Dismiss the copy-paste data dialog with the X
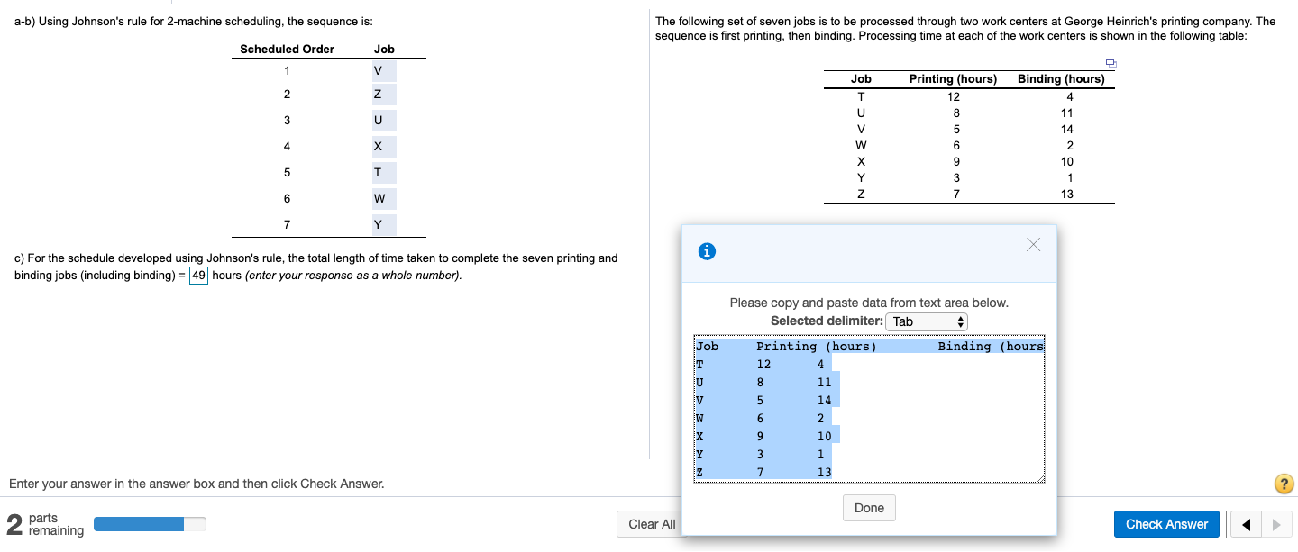This screenshot has height=552, width=1298. pos(1033,244)
